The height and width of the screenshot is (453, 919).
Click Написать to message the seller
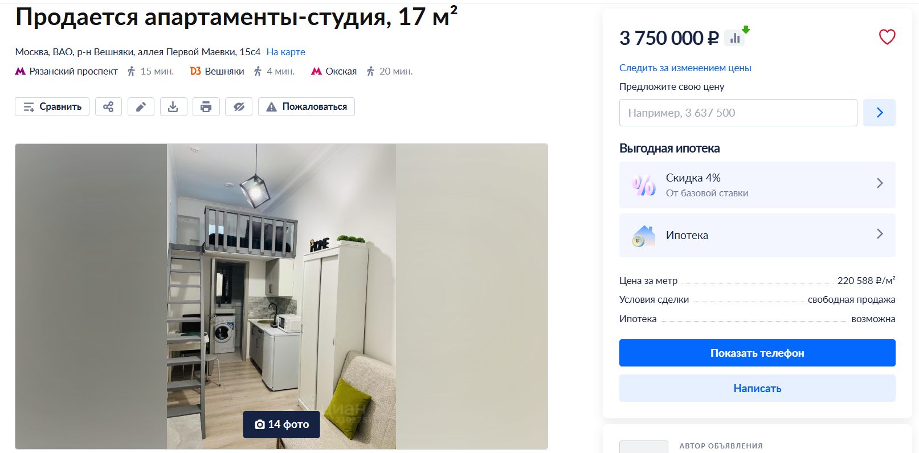(x=757, y=388)
